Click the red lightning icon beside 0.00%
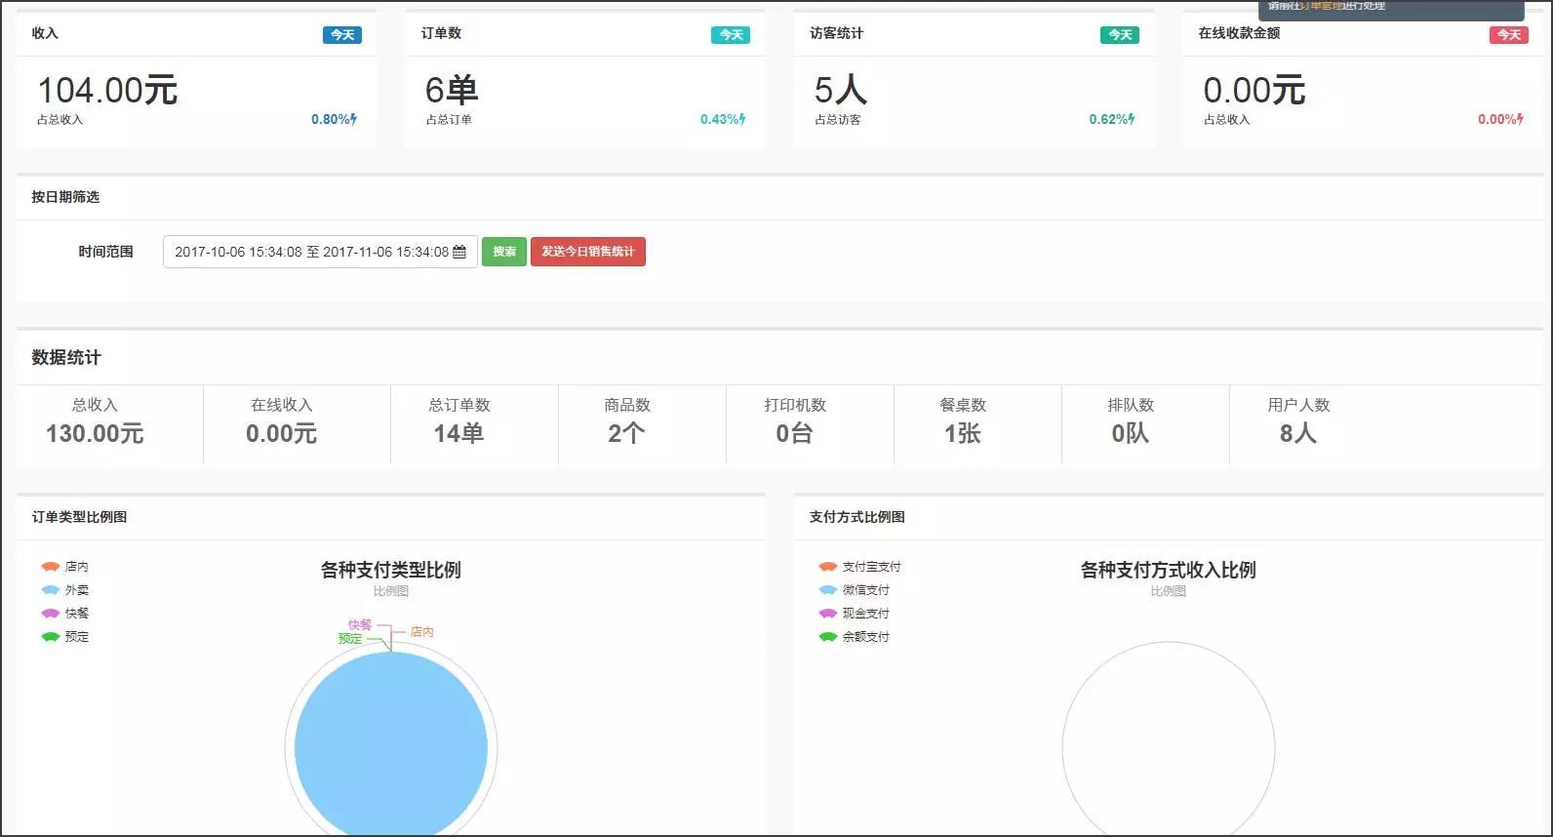This screenshot has width=1553, height=837. [x=1520, y=119]
